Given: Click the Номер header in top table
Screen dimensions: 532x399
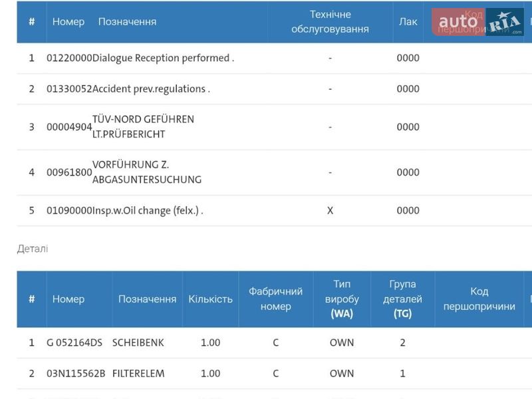Looking at the screenshot, I should coord(68,21).
